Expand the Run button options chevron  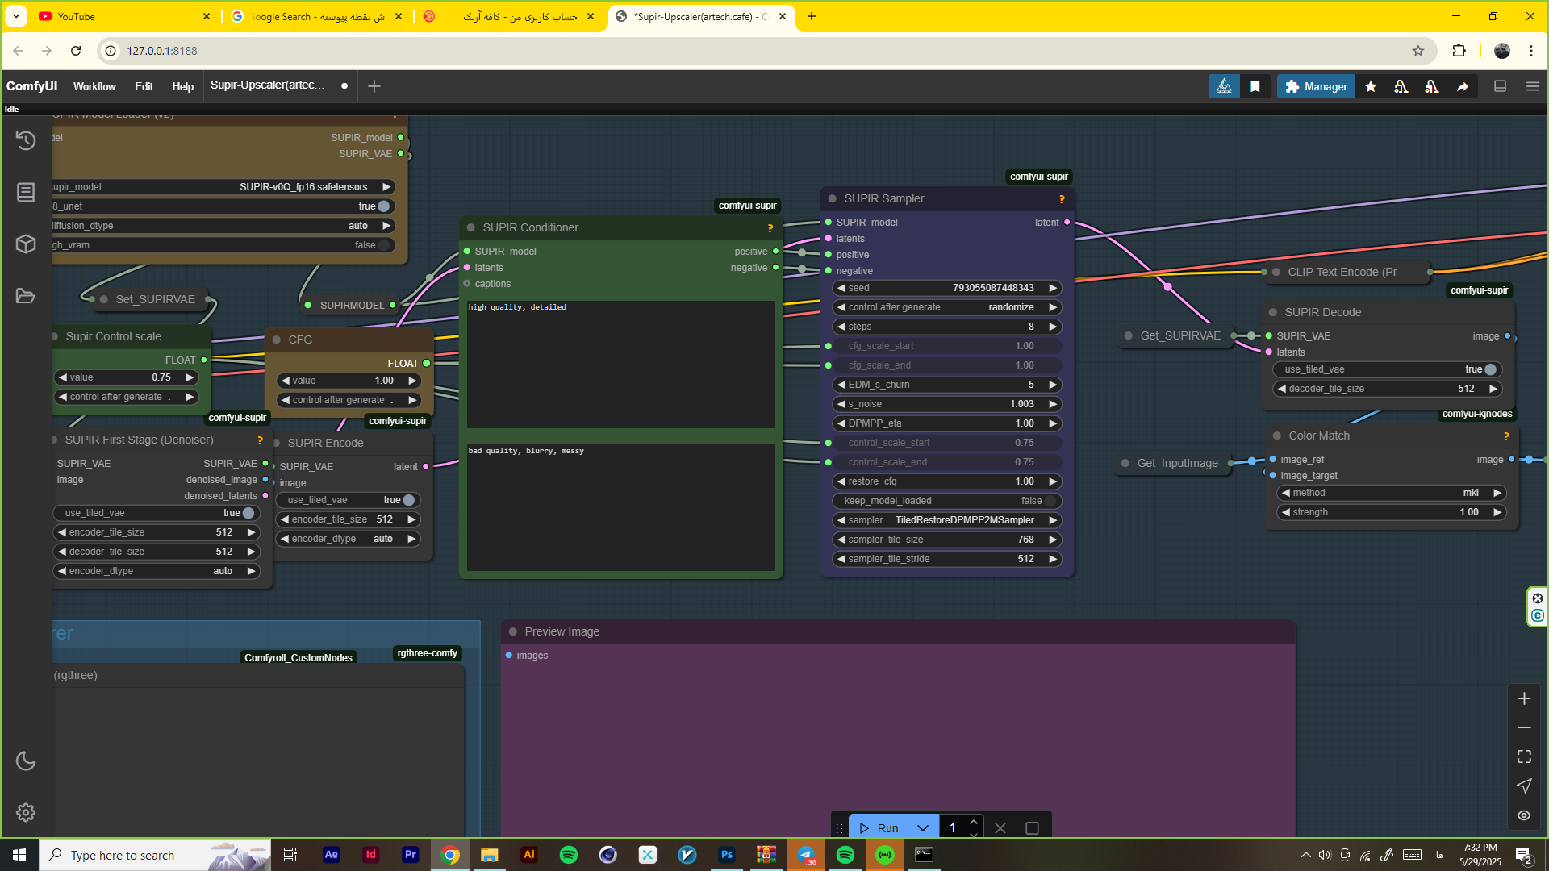click(923, 828)
